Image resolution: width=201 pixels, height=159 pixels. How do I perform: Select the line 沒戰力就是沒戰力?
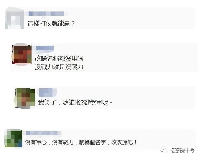coord(59,67)
